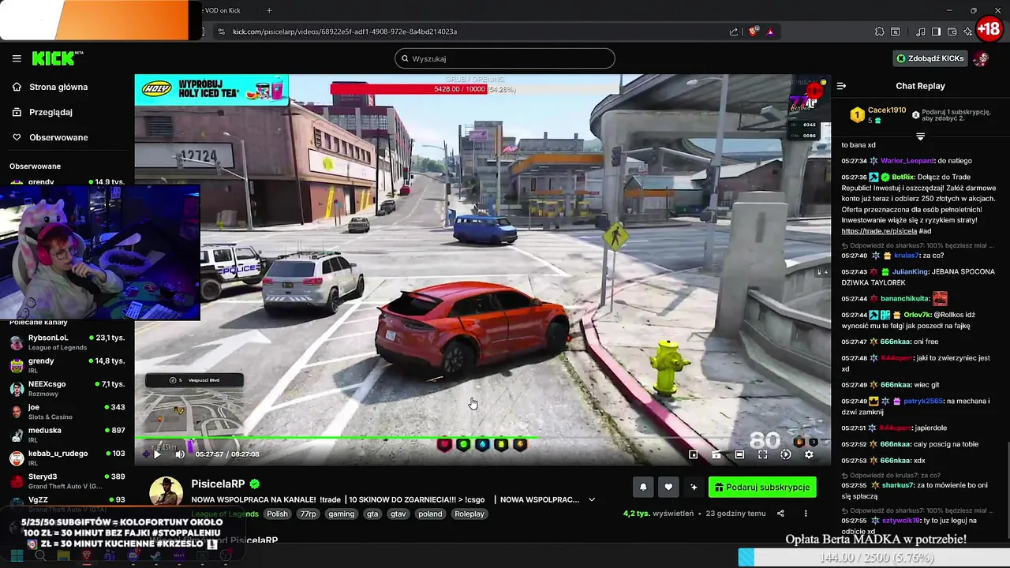1010x568 pixels.
Task: Open the PisicelaRP channel name link
Action: [x=218, y=484]
